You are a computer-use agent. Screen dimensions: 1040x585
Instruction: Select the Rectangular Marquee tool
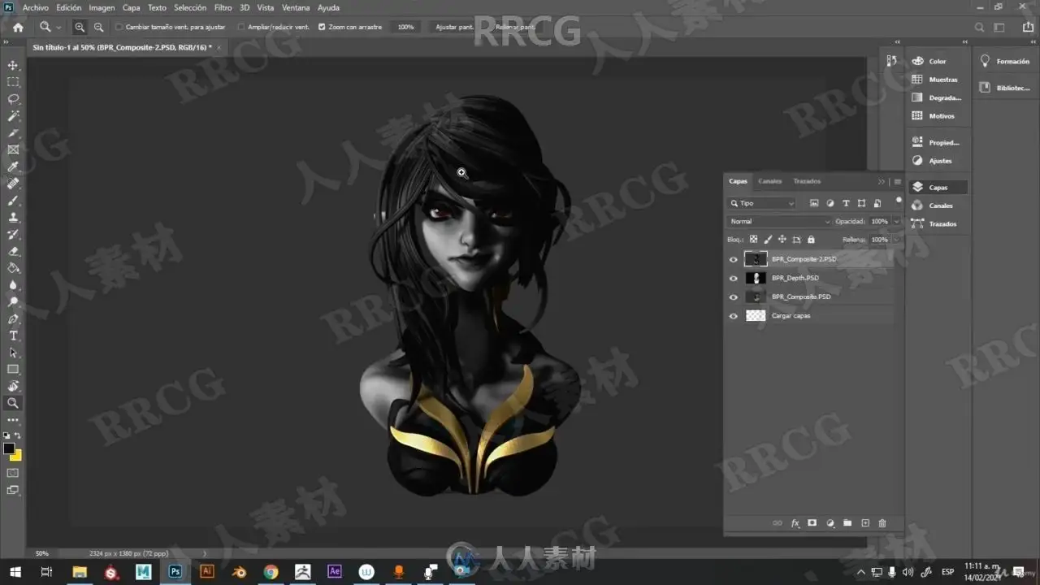(x=13, y=82)
